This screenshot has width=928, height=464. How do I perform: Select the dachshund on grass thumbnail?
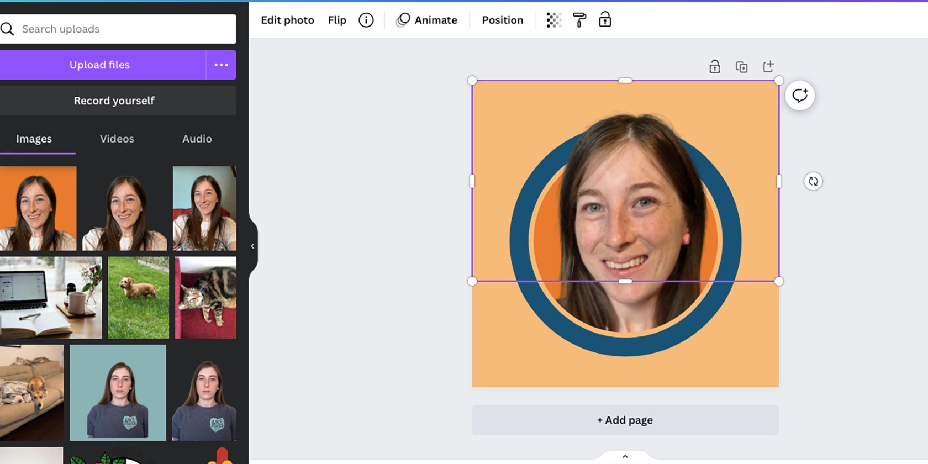138,297
